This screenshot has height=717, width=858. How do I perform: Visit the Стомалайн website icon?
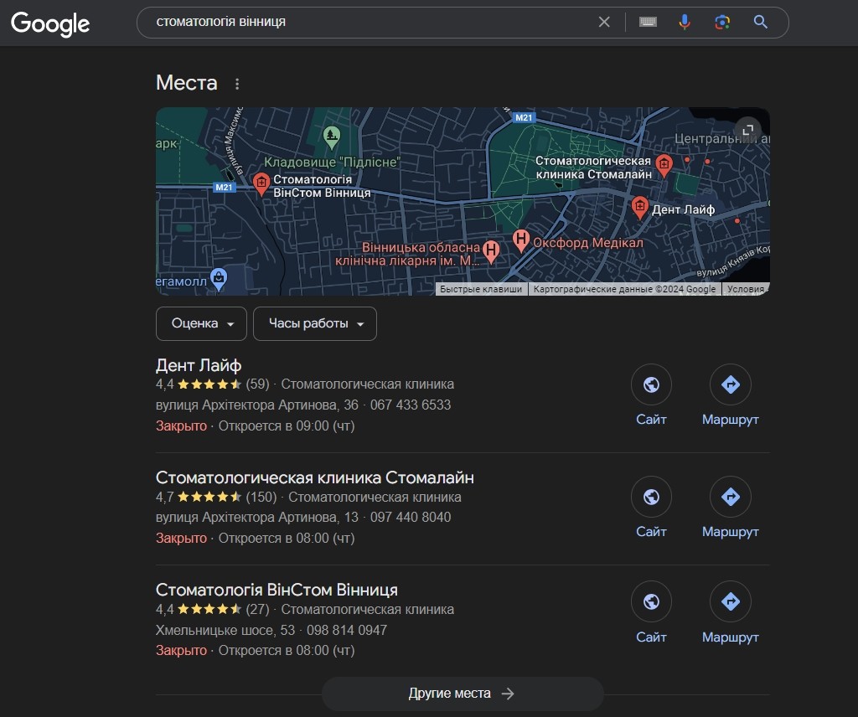point(651,497)
